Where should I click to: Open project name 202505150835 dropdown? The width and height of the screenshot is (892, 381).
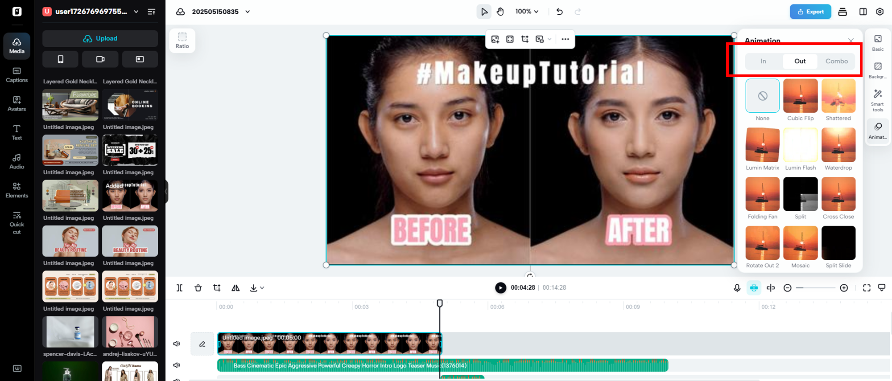[248, 12]
